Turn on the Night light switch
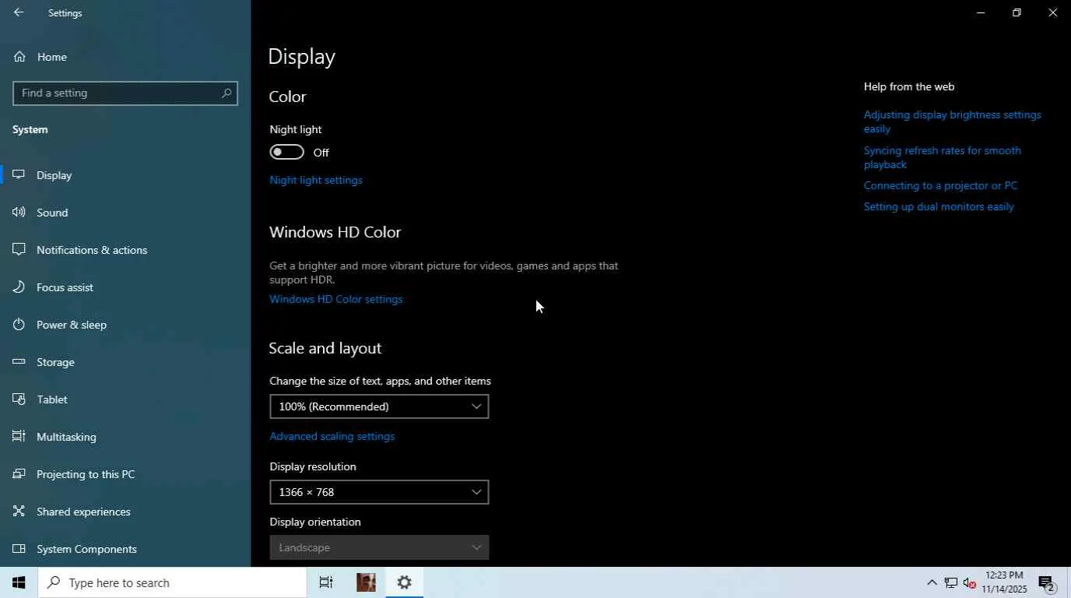Screen dimensions: 1071x598 286,152
